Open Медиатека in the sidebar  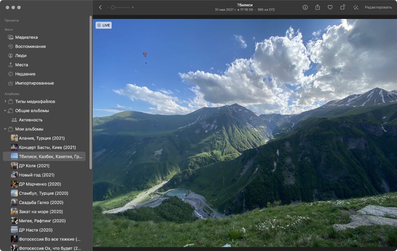click(26, 37)
